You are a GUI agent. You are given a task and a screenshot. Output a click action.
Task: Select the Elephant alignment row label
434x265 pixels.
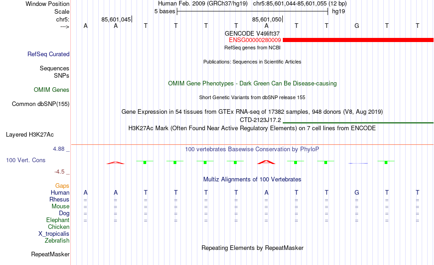tap(58, 220)
